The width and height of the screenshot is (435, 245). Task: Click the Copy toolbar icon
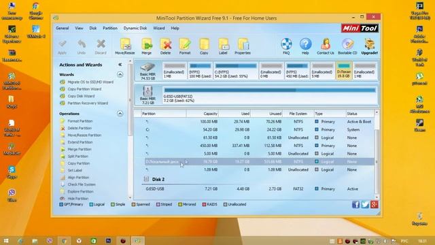coord(204,44)
